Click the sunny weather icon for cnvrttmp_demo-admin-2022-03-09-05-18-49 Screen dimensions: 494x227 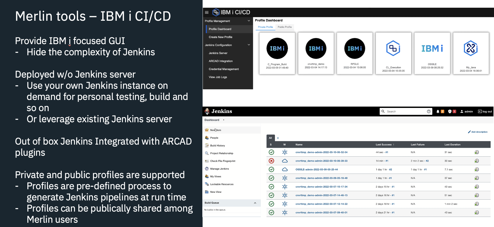[x=285, y=178]
